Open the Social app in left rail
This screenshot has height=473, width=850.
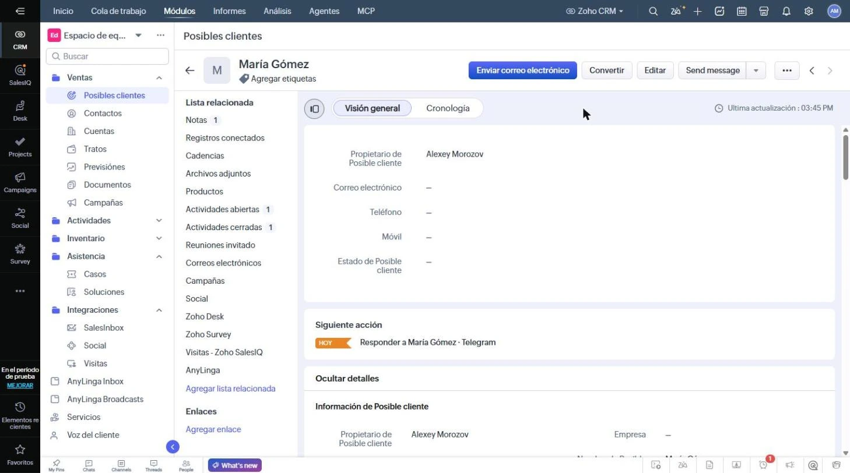click(x=20, y=217)
